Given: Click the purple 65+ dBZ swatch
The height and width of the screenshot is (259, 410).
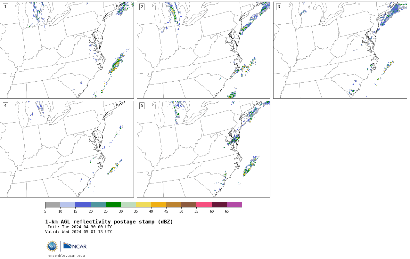Looking at the screenshot, I should coord(234,205).
